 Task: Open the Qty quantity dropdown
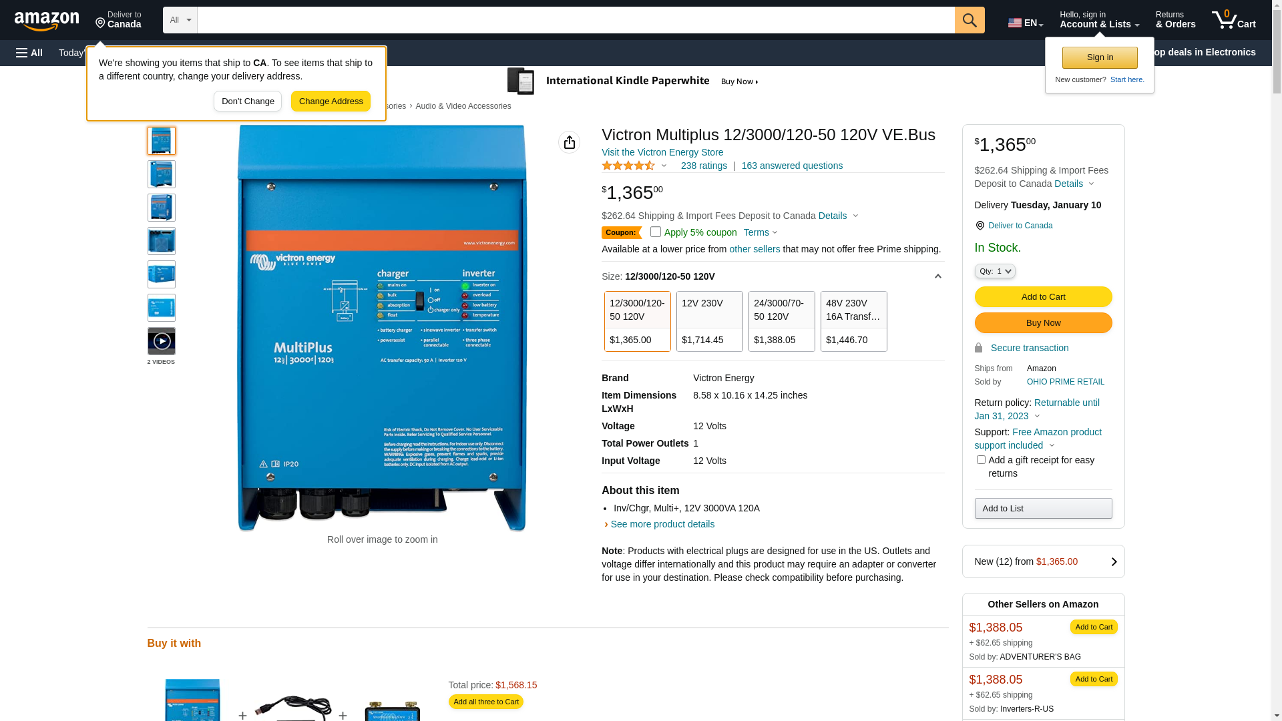pos(995,271)
